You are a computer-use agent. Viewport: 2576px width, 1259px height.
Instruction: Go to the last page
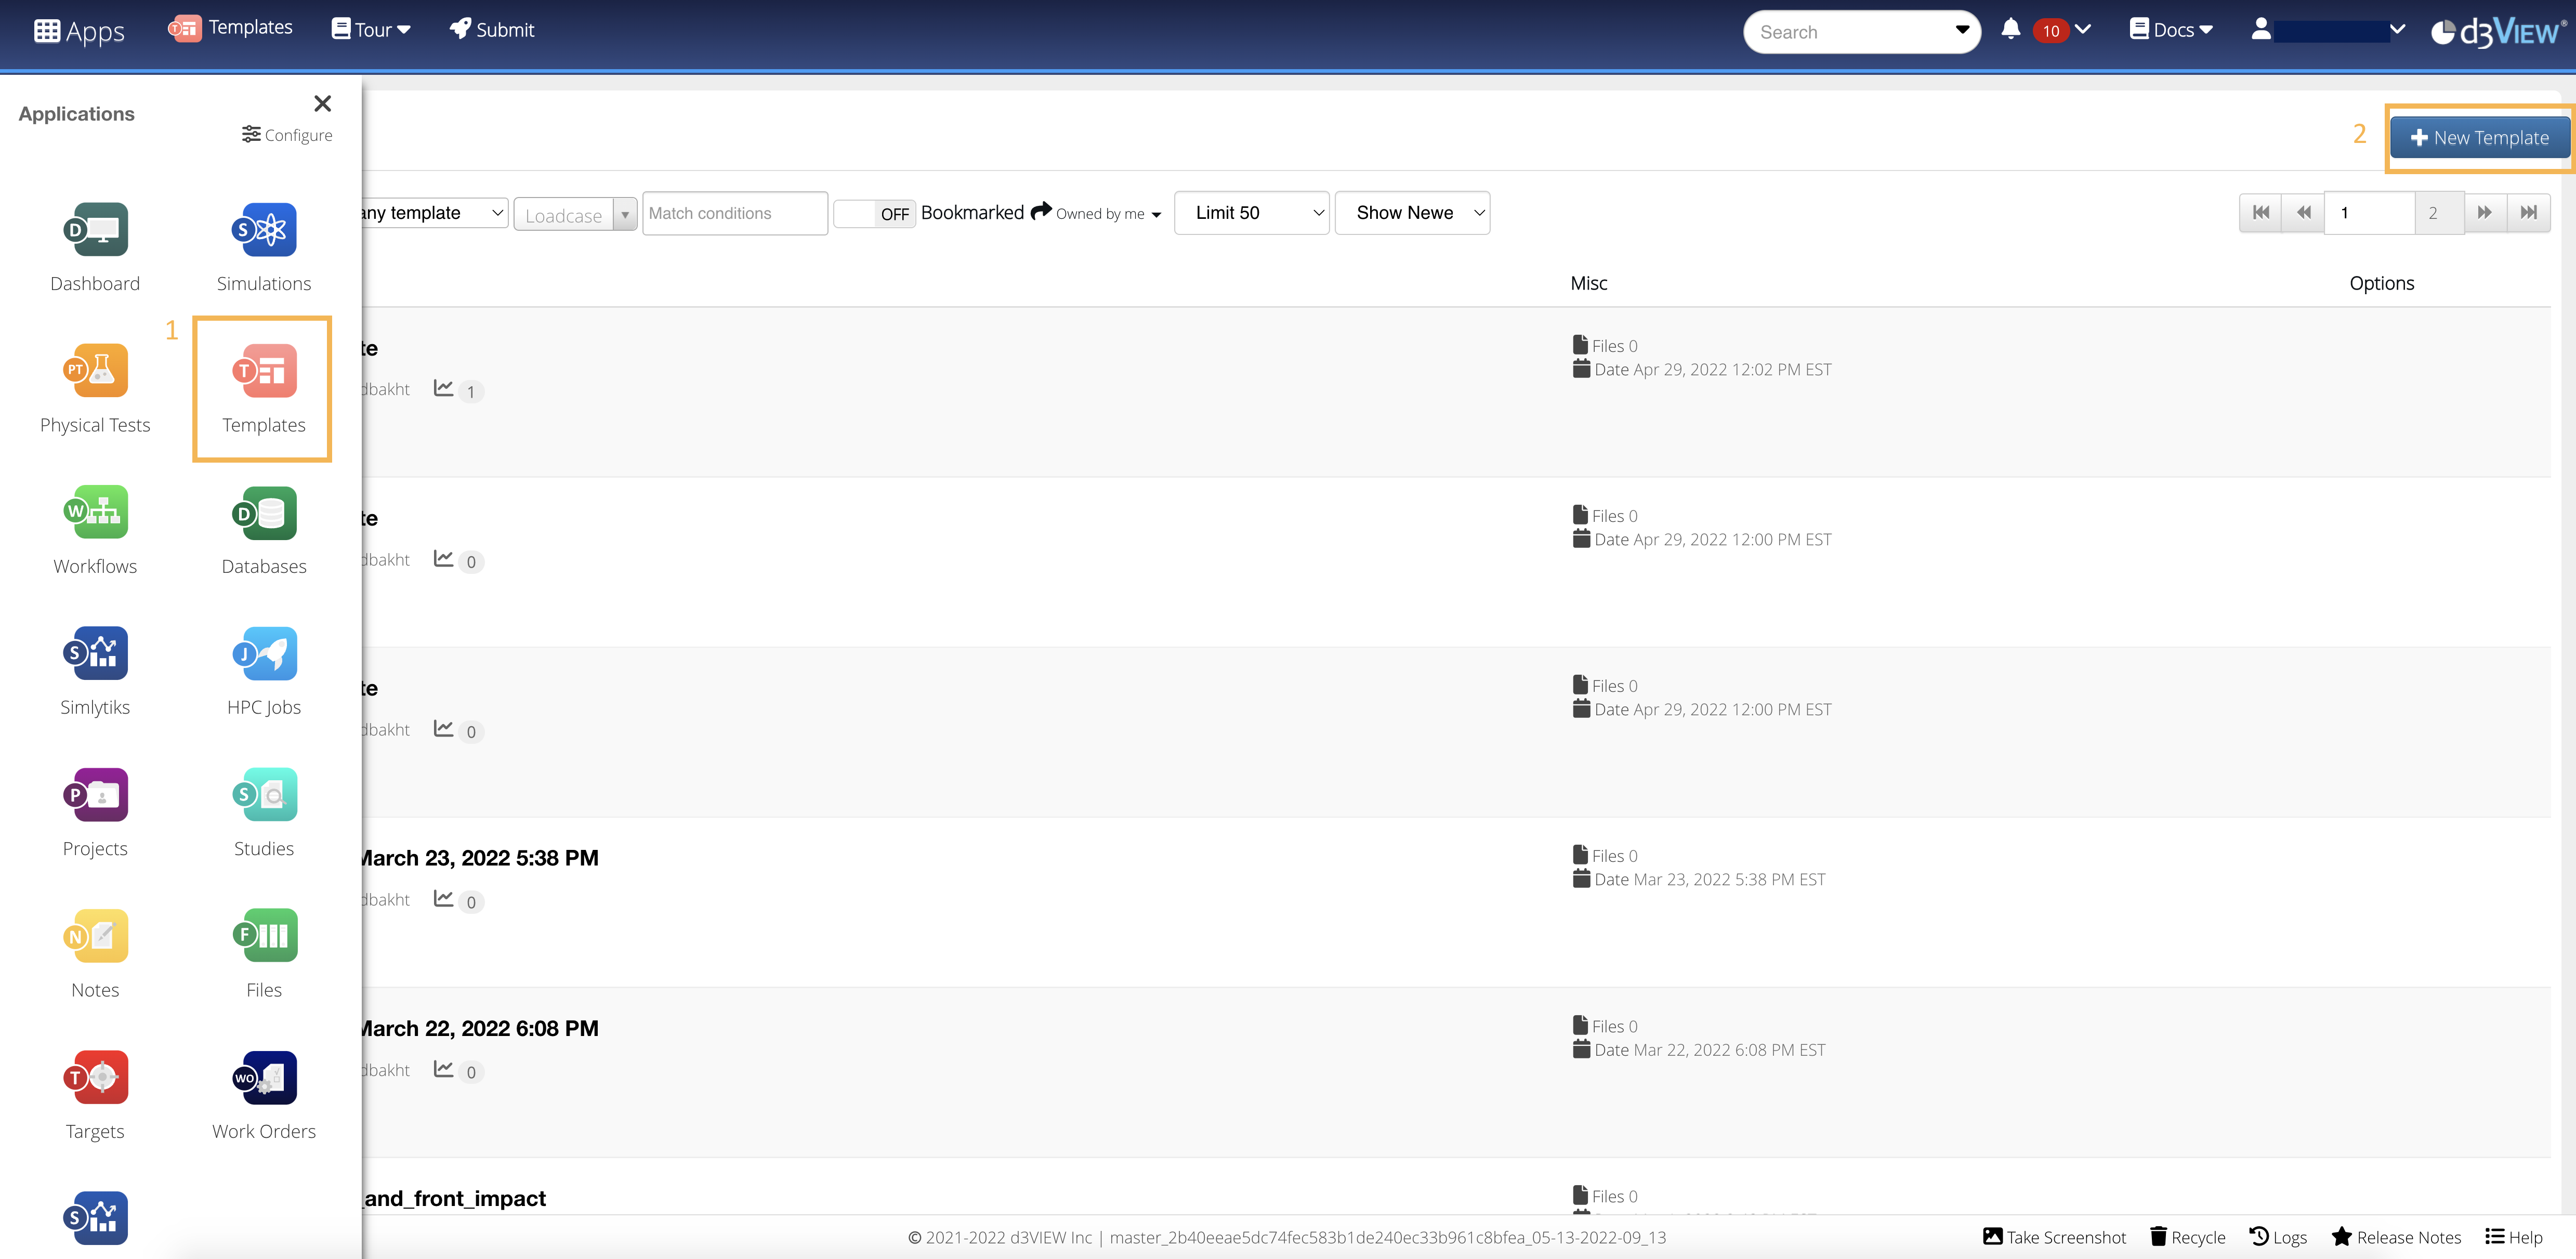(x=2528, y=213)
